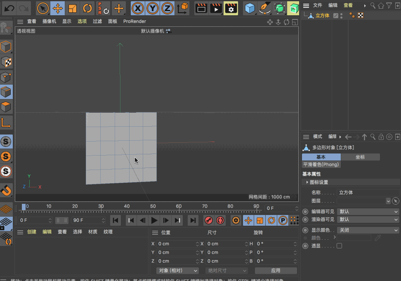Viewport: 401px width, 281px height.
Task: Click the 颜色 color swatch field
Action: pyautogui.click(x=354, y=238)
